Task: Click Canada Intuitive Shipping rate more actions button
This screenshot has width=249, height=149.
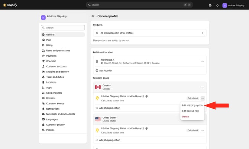Action: 203,98
